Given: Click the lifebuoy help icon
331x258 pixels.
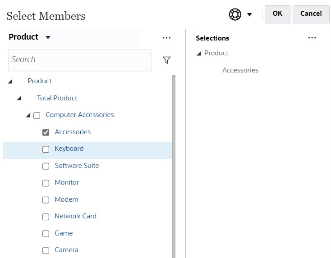Looking at the screenshot, I should (235, 14).
